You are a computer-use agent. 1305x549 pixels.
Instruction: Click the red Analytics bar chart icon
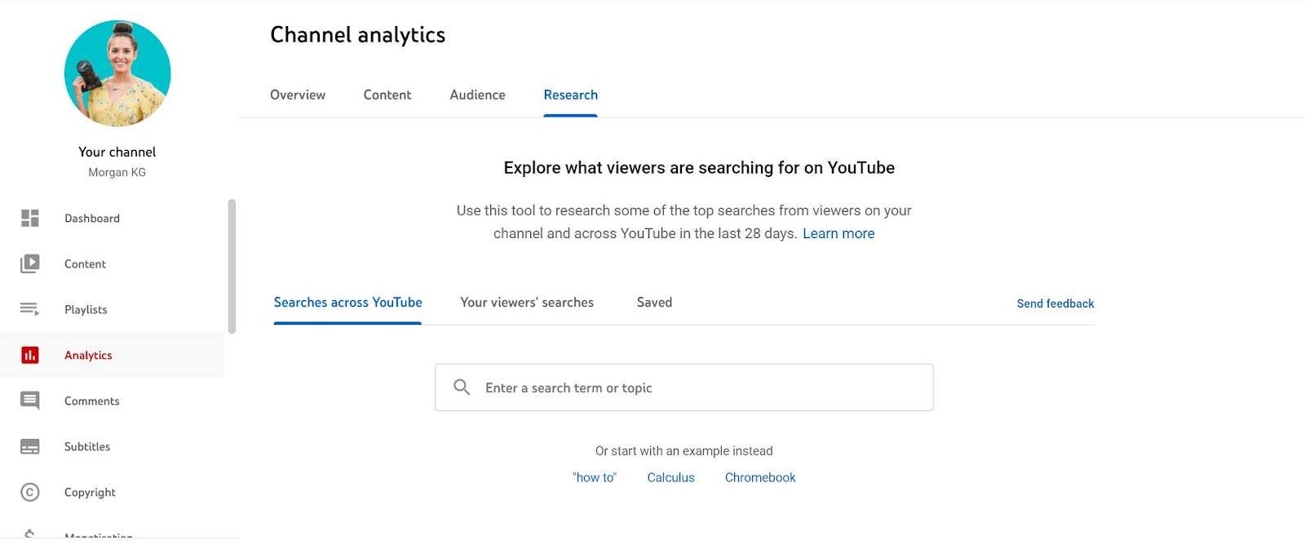[x=30, y=355]
